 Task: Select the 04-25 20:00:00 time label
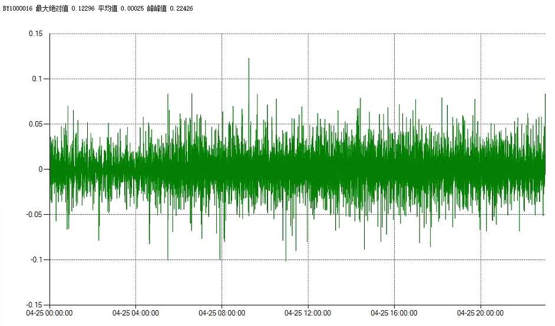point(481,313)
